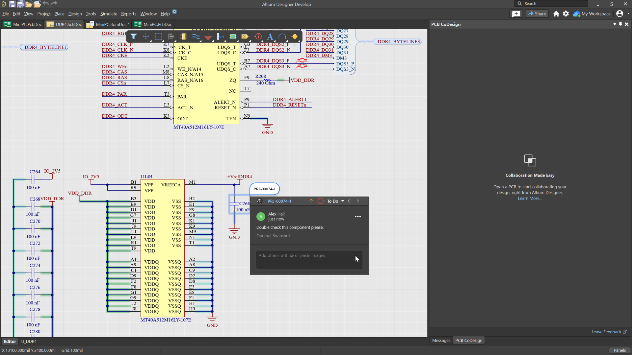Choose the dashed rectangle selection tool

(x=158, y=36)
